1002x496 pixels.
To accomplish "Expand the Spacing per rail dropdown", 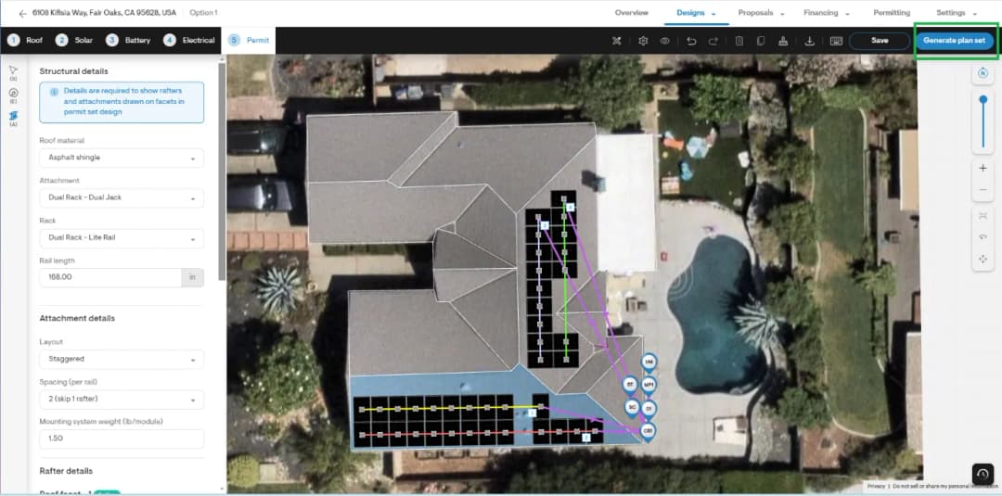I will (x=122, y=399).
